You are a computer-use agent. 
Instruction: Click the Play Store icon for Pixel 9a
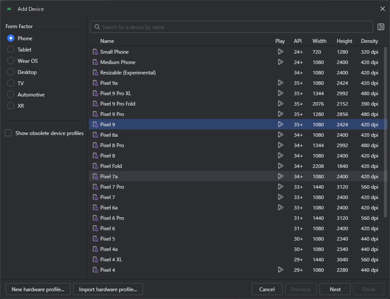[x=280, y=83]
